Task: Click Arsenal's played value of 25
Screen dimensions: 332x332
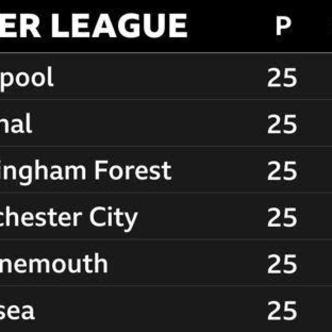Action: click(x=282, y=124)
